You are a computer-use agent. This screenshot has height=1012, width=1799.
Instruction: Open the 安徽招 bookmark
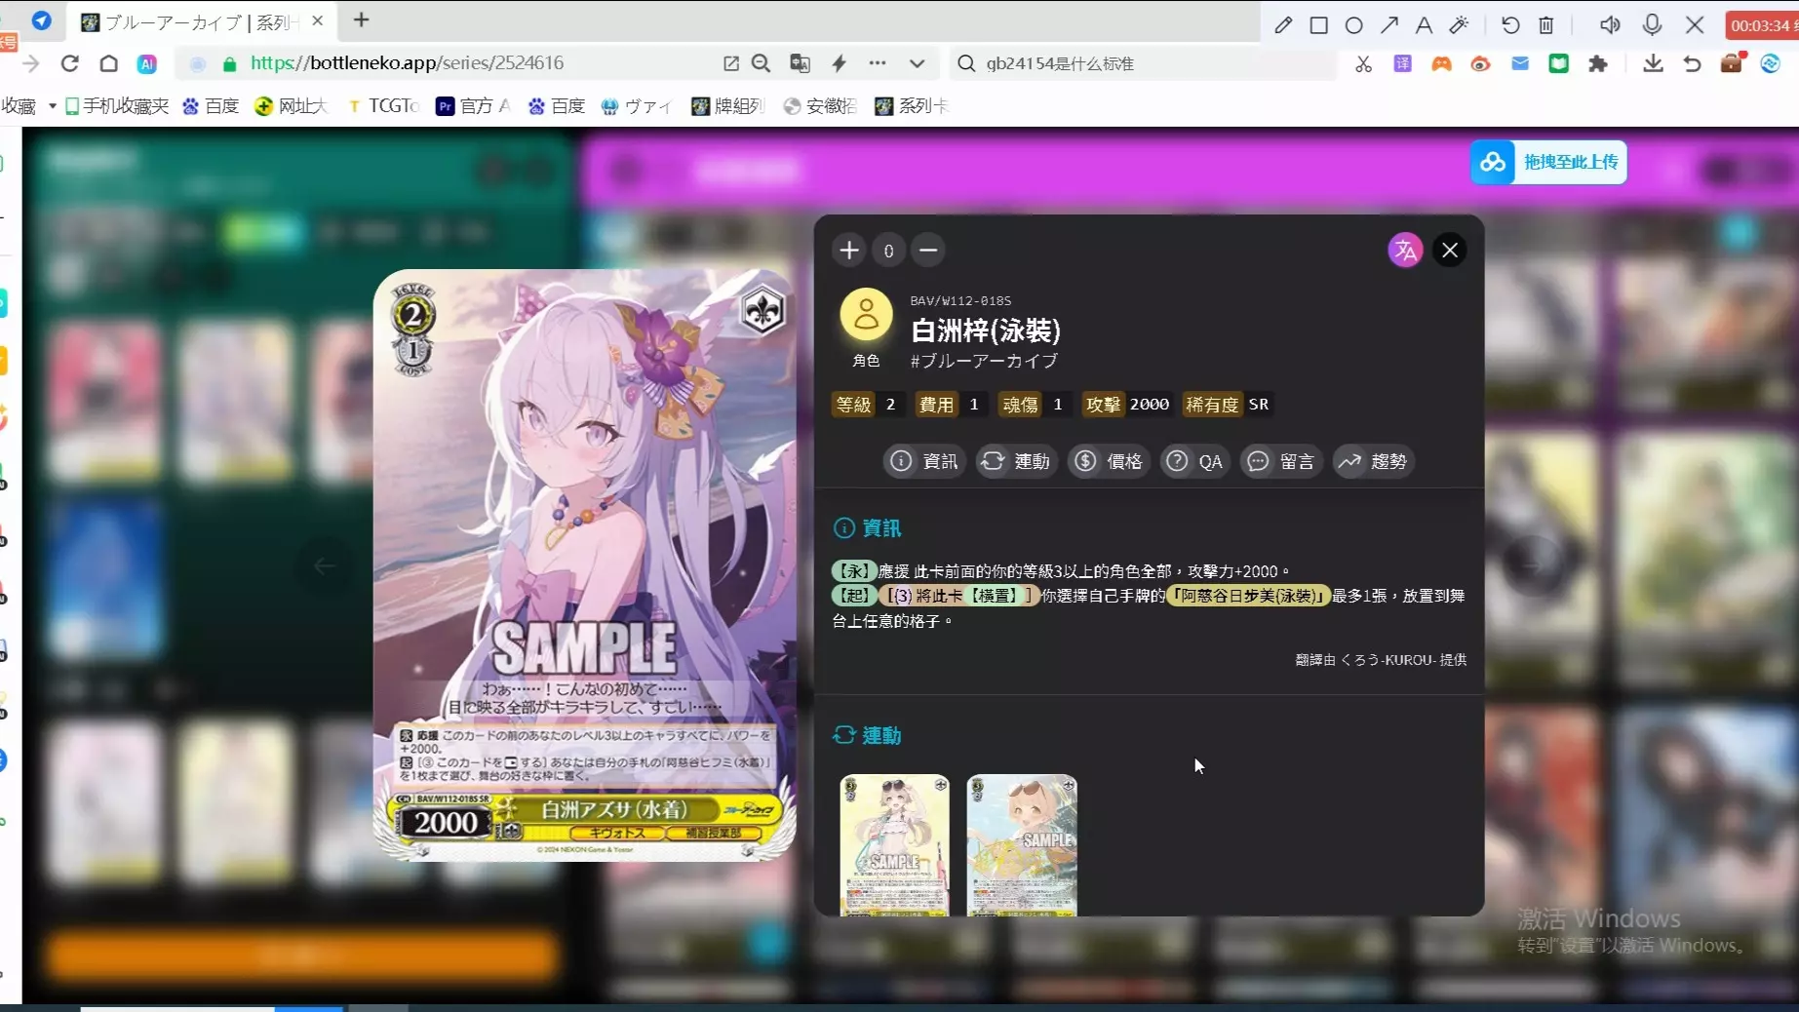tap(820, 105)
